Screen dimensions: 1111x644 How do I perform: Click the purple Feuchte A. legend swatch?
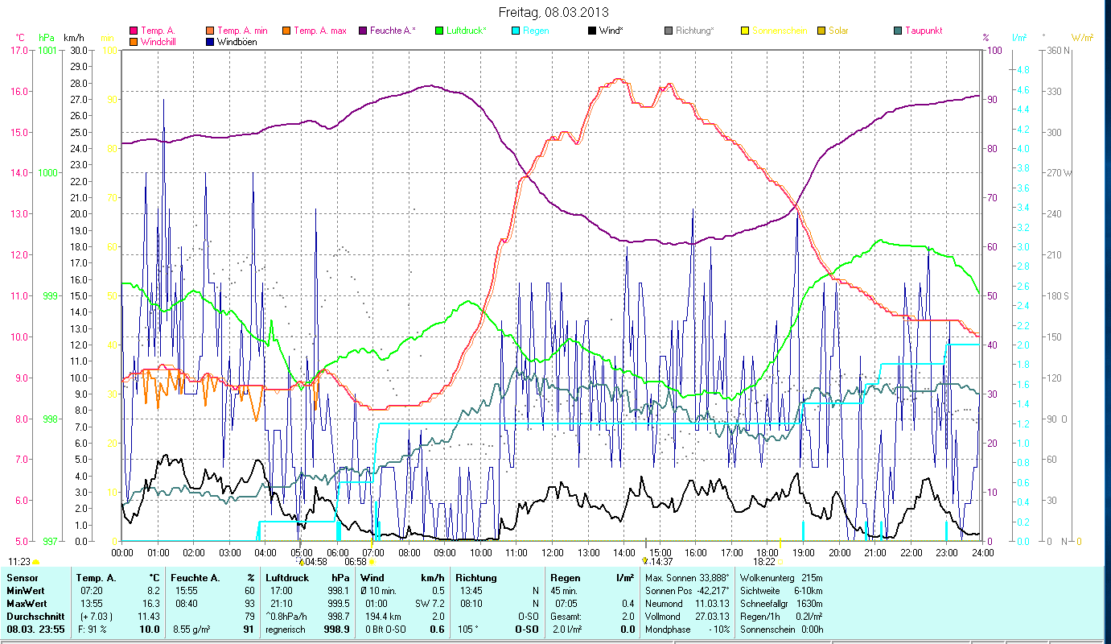pyautogui.click(x=363, y=31)
